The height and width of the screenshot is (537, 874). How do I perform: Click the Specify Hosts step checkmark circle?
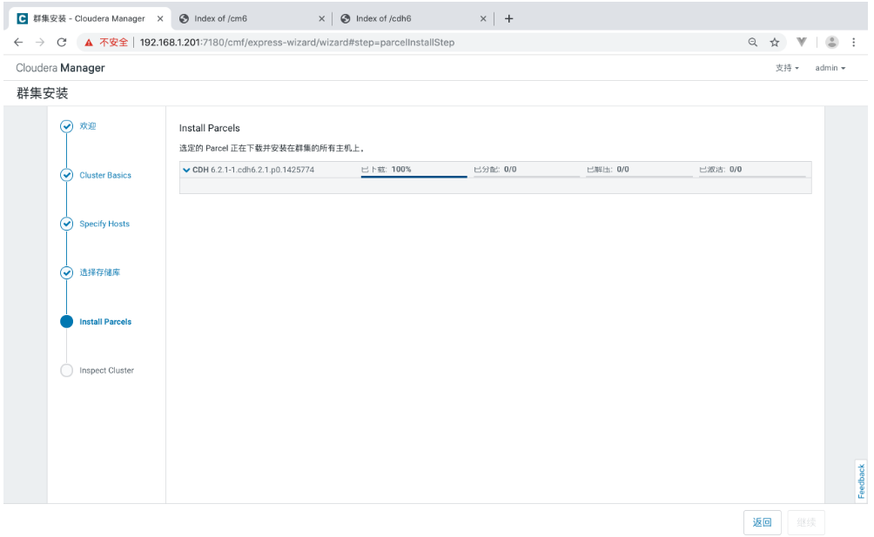(66, 224)
